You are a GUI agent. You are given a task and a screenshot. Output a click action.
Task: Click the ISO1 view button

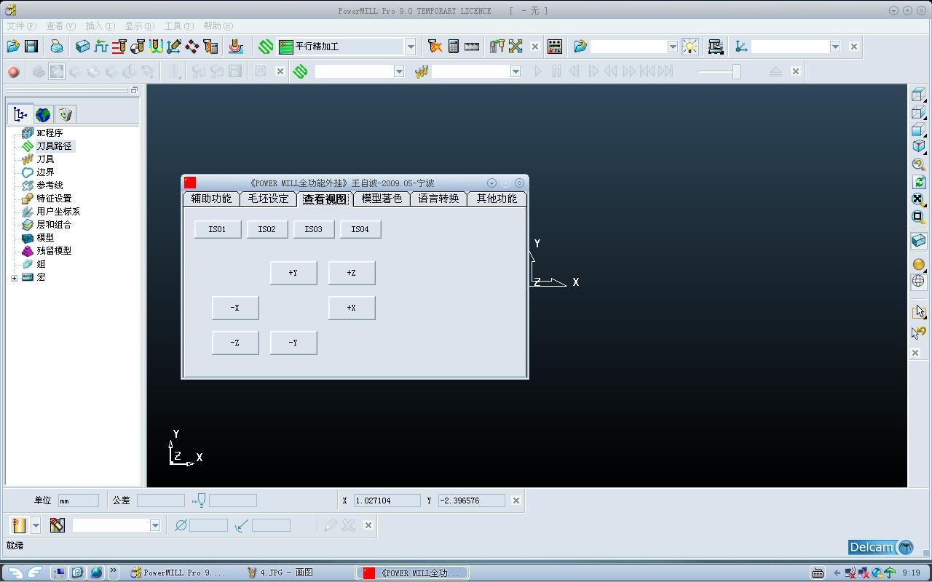217,229
